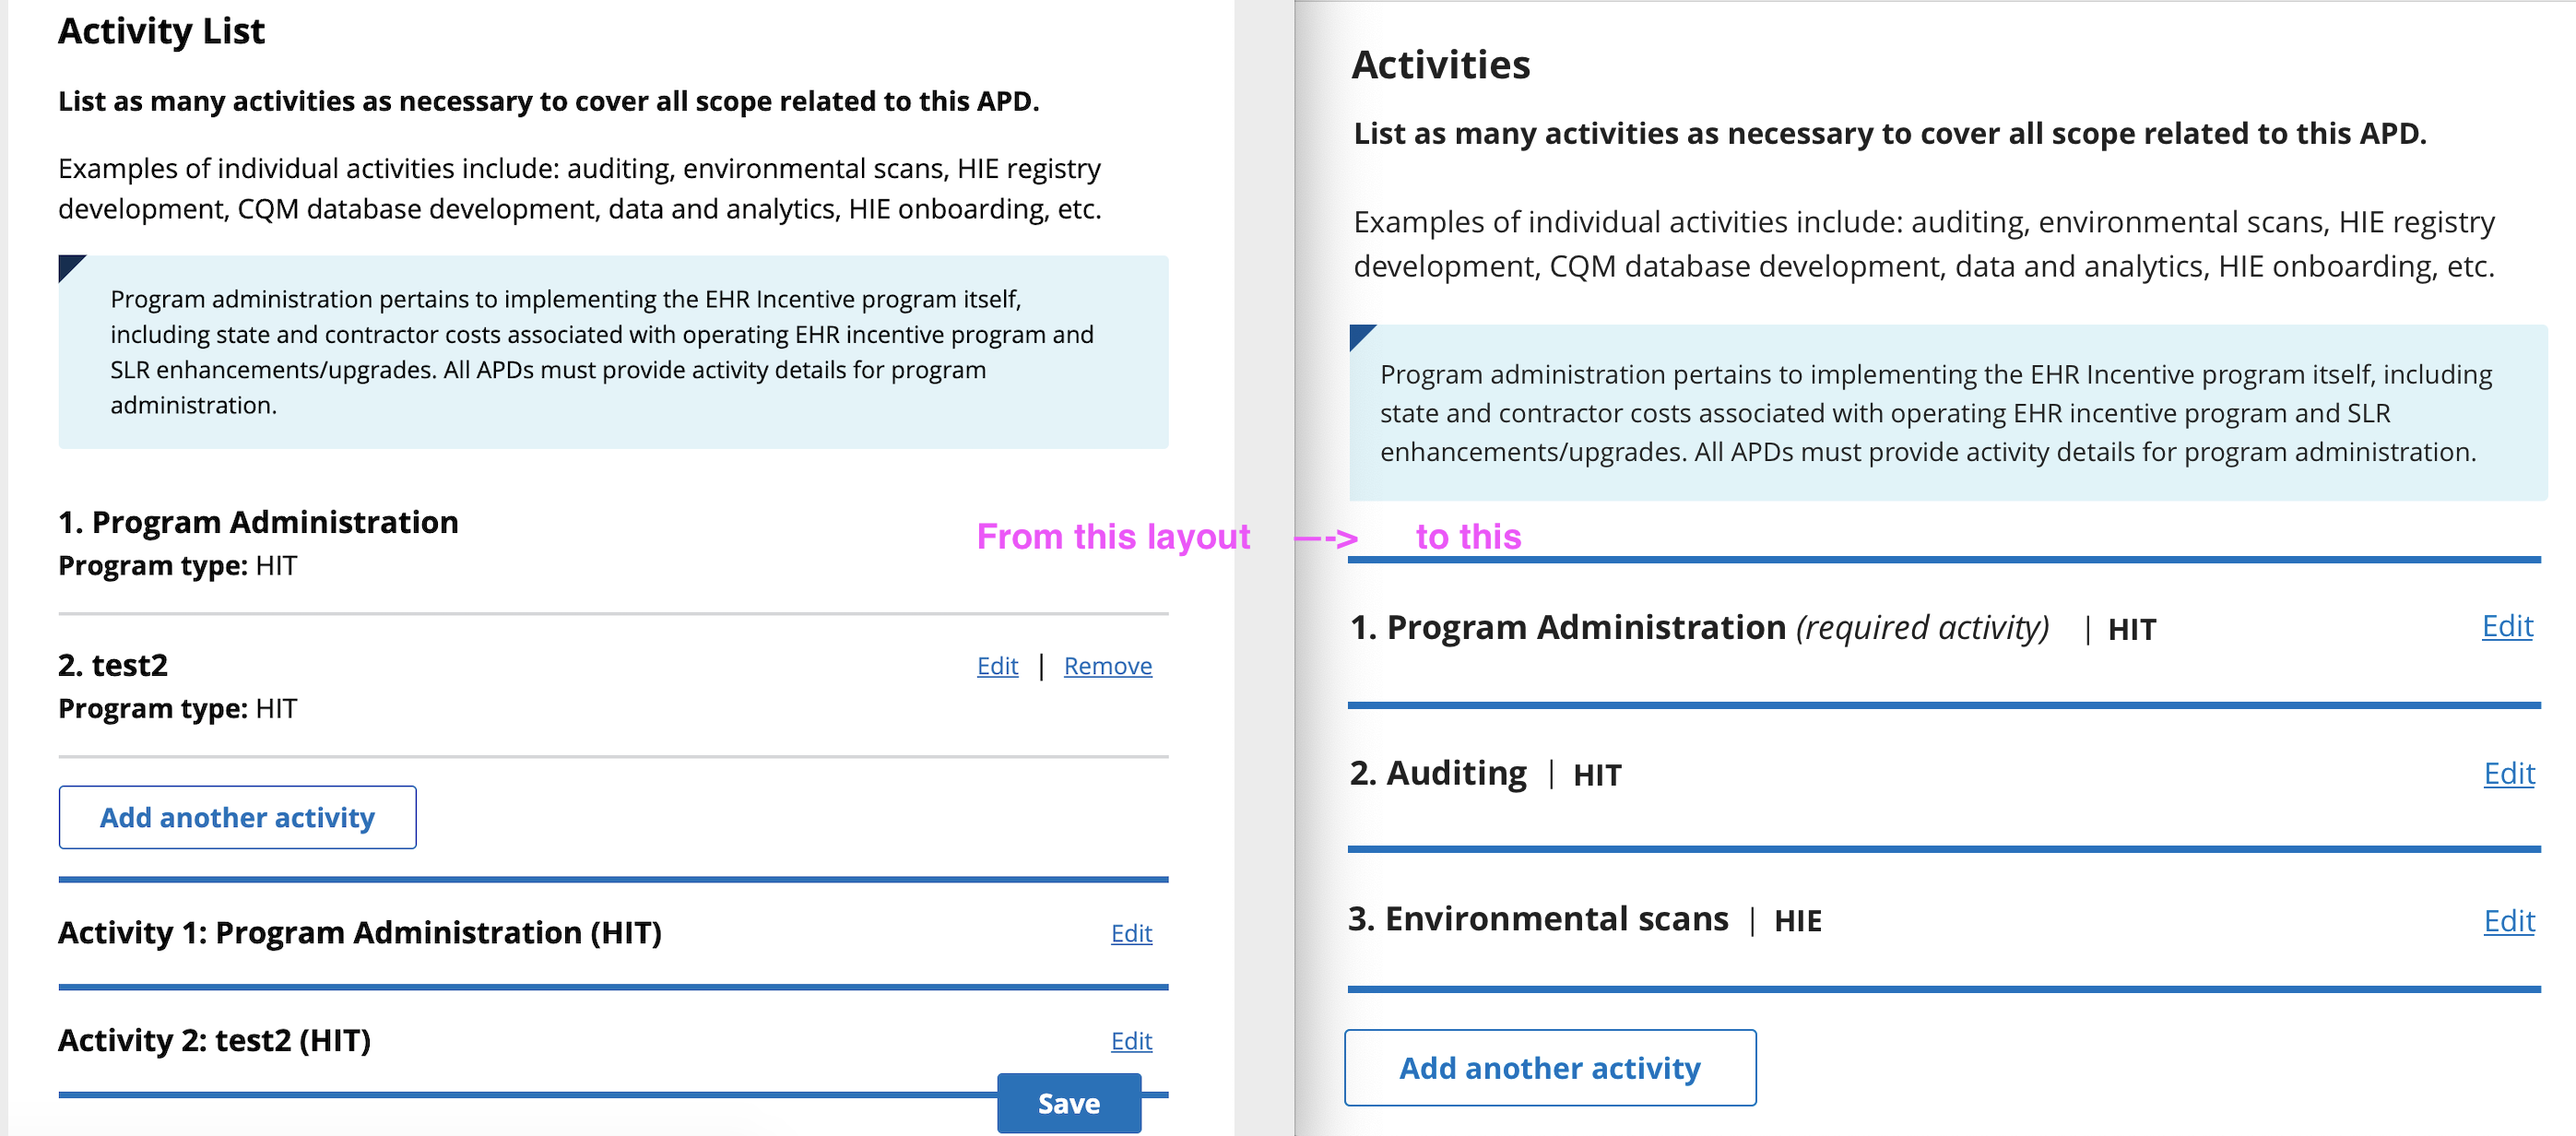Select the Activities heading
The width and height of the screenshot is (2576, 1136).
pos(1442,64)
